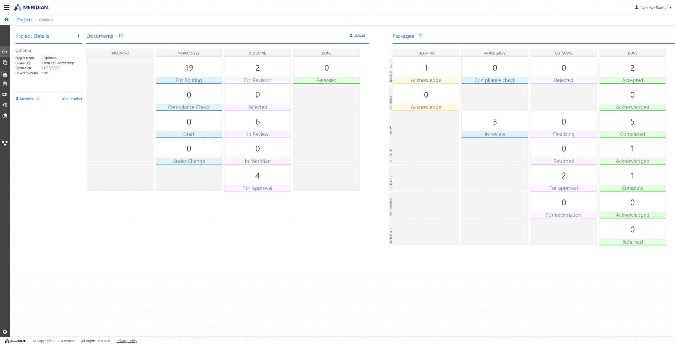Image resolution: width=675 pixels, height=344 pixels.
Task: Open the history icon in left sidebar
Action: coord(5,105)
